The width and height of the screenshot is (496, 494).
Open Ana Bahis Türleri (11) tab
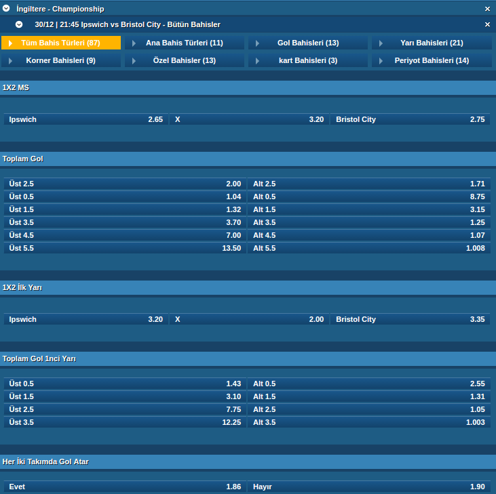185,43
